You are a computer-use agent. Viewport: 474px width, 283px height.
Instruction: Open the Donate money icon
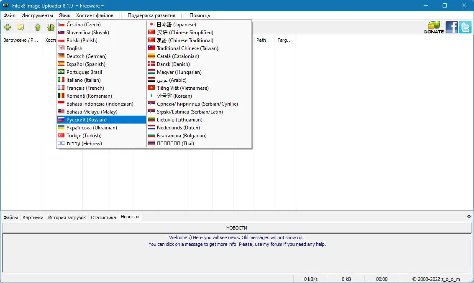point(434,28)
